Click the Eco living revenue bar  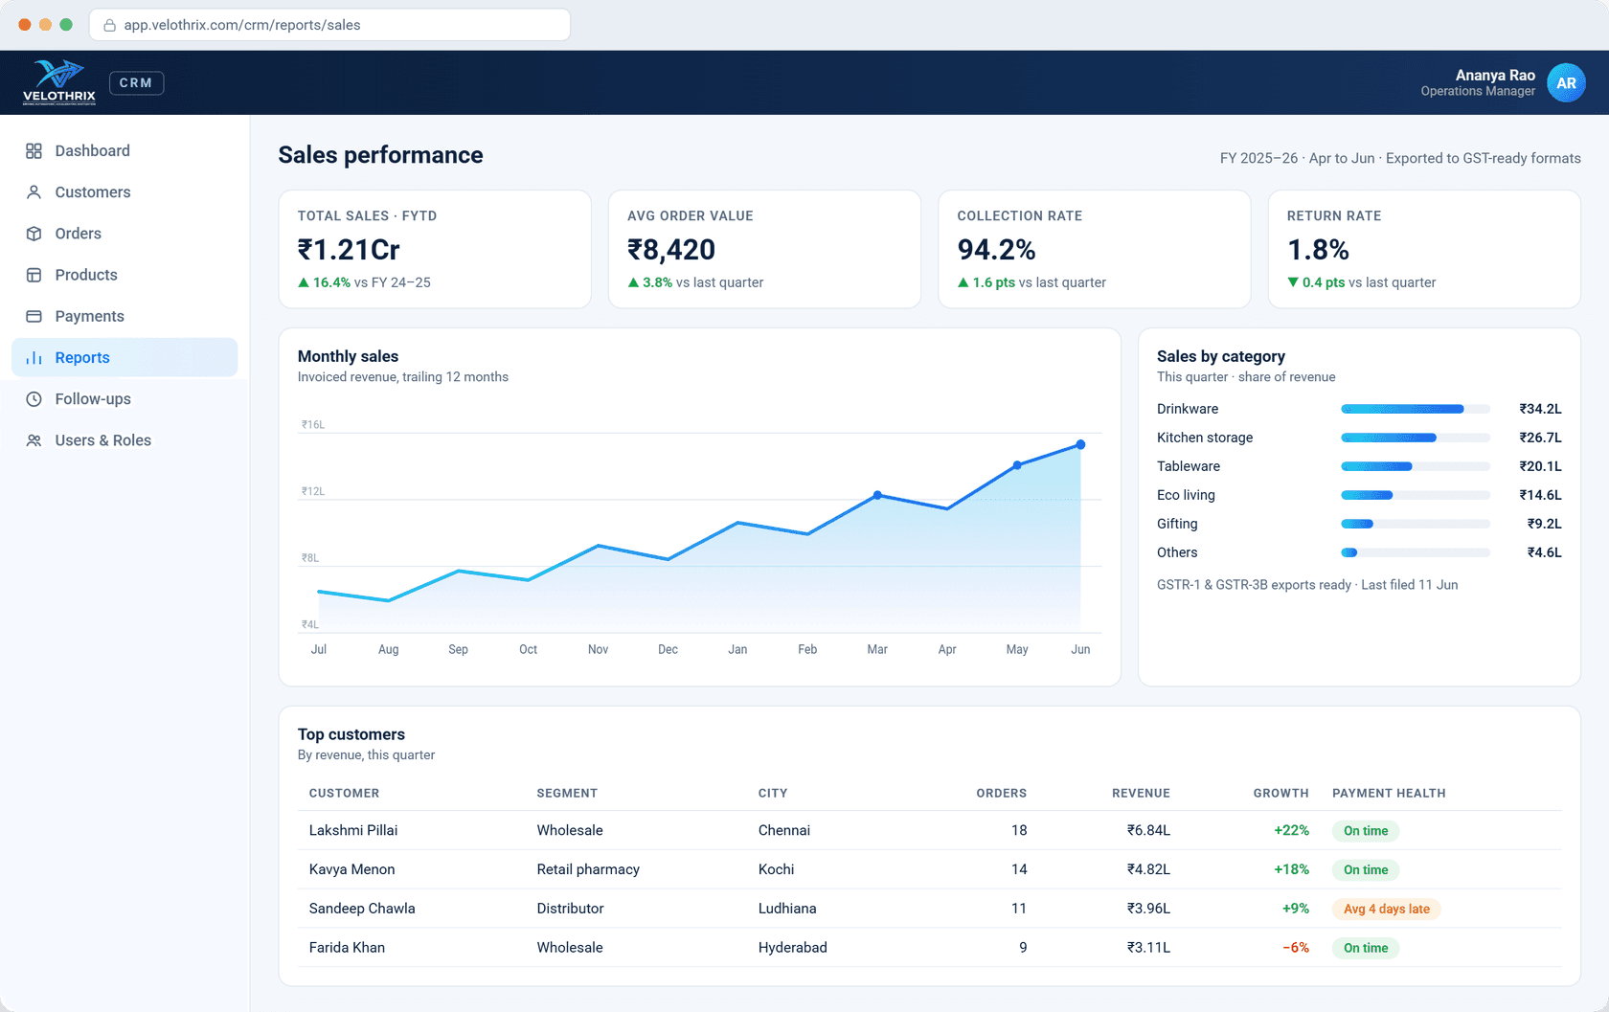coord(1416,495)
